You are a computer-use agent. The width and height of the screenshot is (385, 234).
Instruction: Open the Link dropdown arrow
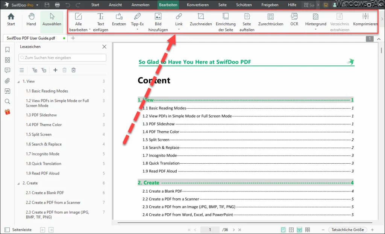tap(179, 29)
